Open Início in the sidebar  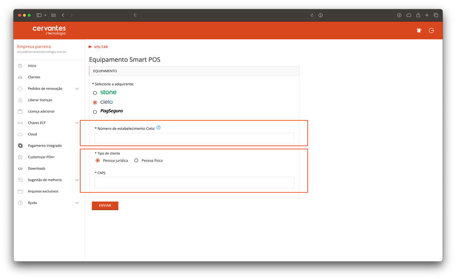[x=32, y=66]
